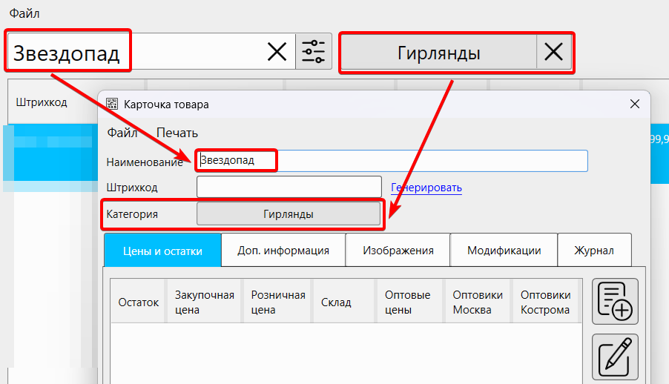The image size is (669, 384).
Task: Click the edit record pencil icon
Action: coord(614,356)
